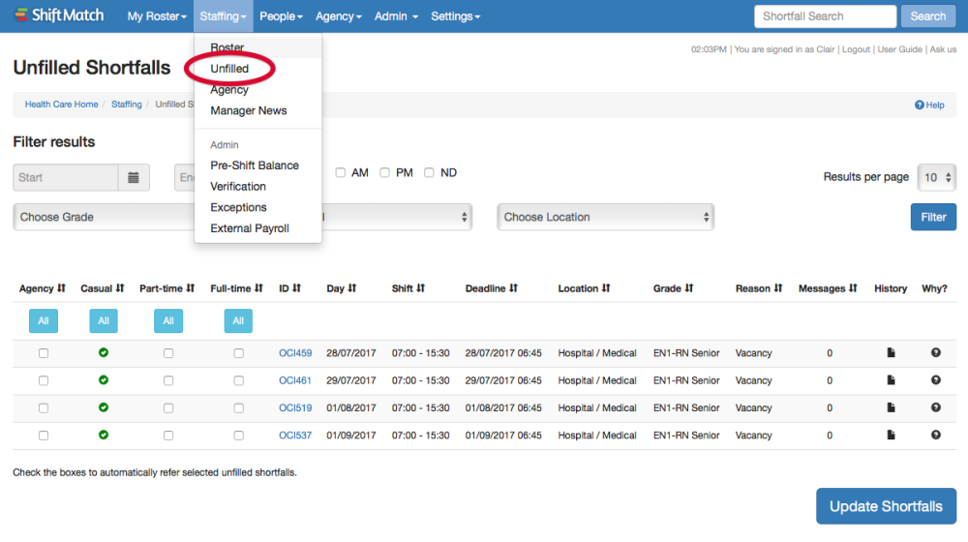The height and width of the screenshot is (542, 968).
Task: Tick the AM shift checkbox
Action: point(340,173)
